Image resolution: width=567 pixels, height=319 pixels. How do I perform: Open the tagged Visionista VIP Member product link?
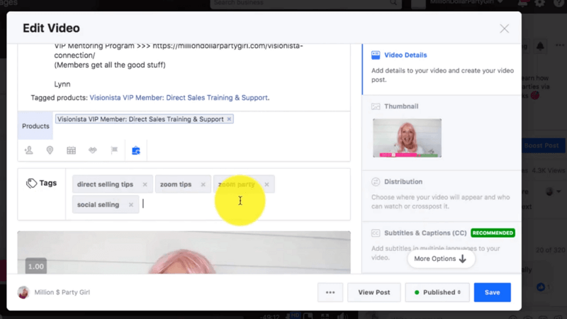[179, 98]
